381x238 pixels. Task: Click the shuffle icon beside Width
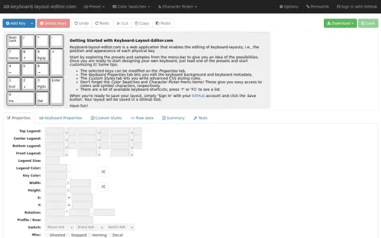coord(104,187)
